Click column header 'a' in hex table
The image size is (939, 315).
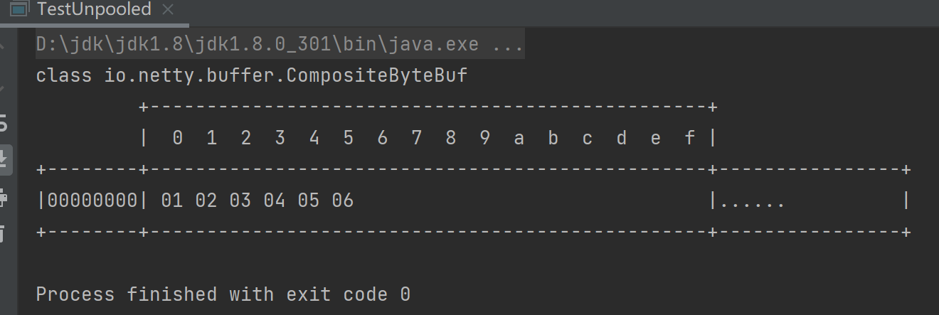click(x=519, y=138)
